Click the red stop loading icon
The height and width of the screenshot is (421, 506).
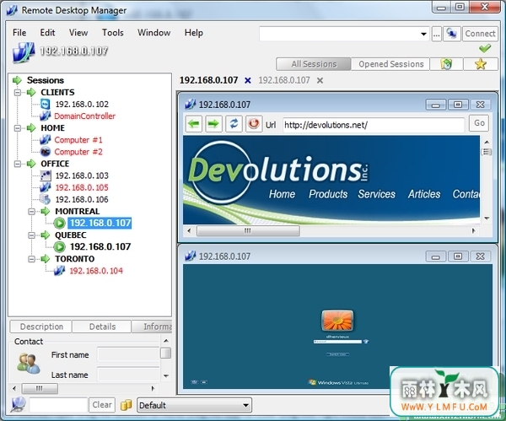[254, 124]
